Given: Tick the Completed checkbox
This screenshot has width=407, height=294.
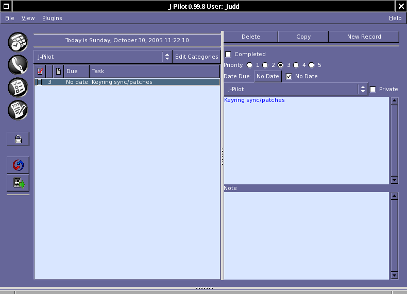Looking at the screenshot, I should (228, 55).
